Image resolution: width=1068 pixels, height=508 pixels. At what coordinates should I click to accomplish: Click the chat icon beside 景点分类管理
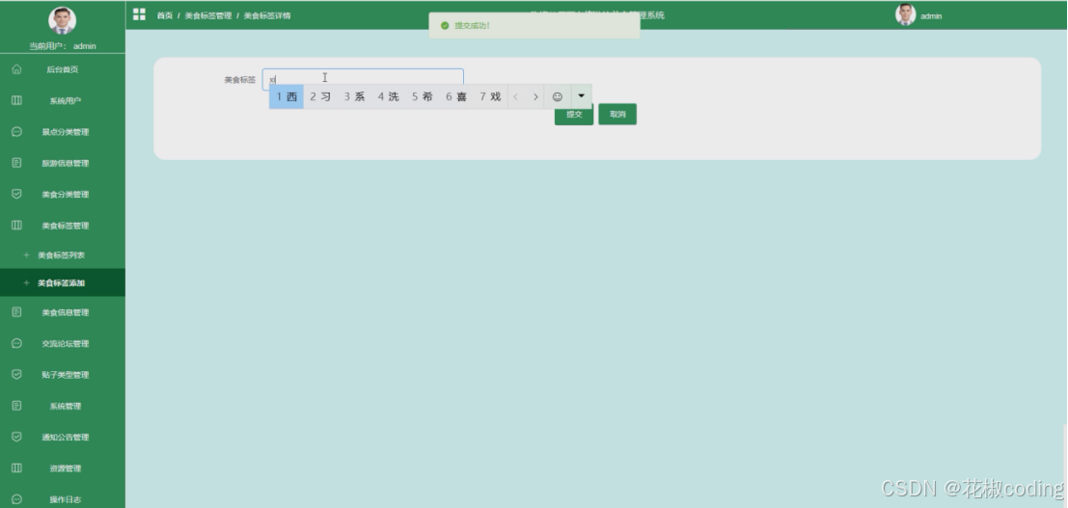(17, 131)
